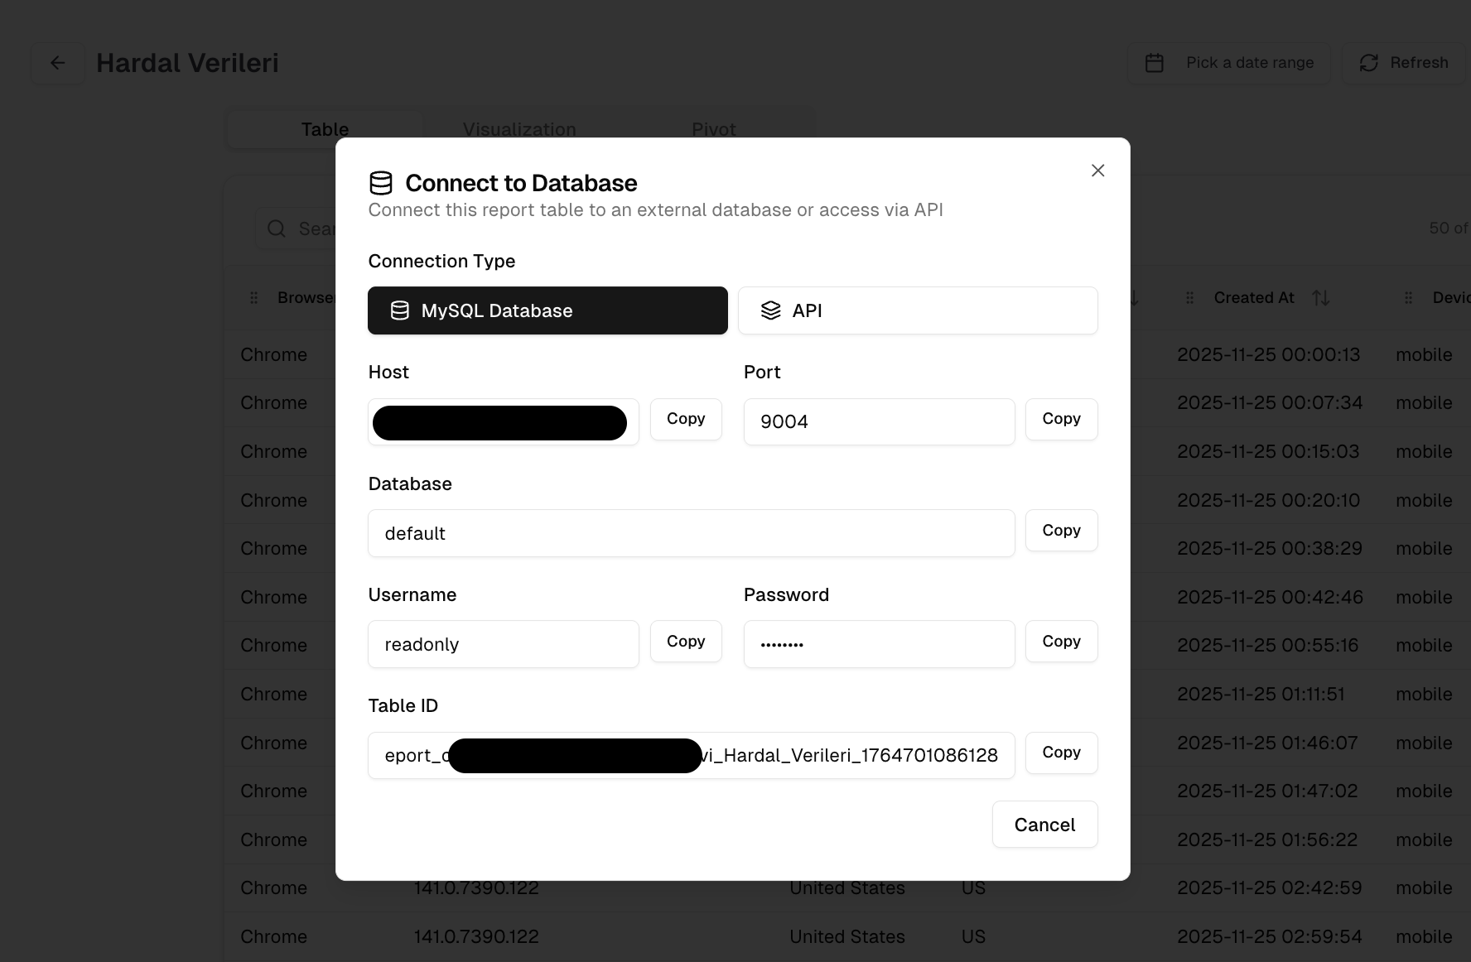
Task: Click the Cancel button
Action: pyautogui.click(x=1044, y=824)
